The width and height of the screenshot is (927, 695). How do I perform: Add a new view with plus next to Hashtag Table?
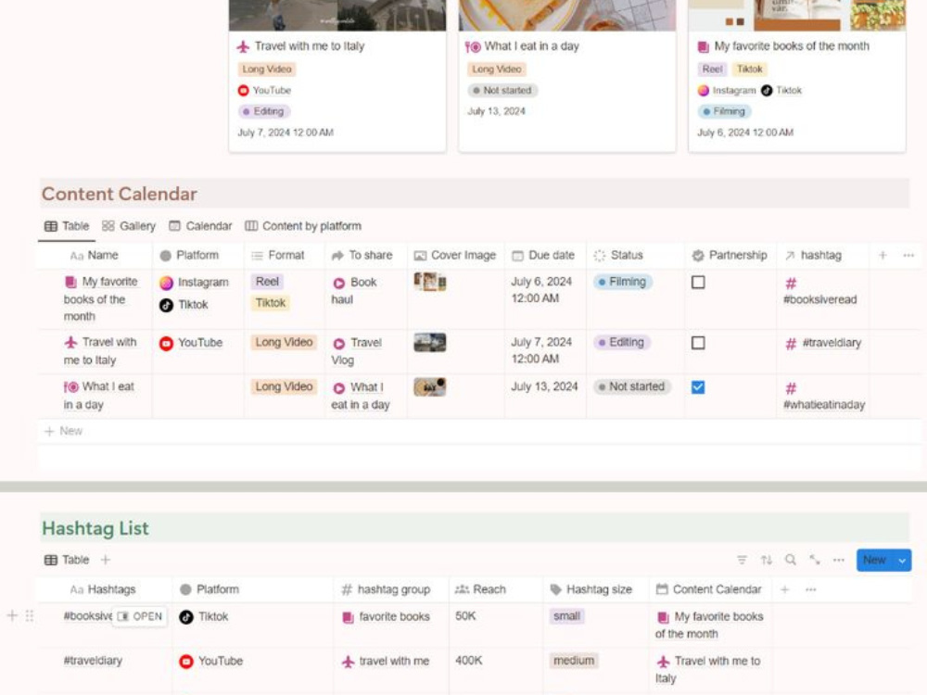coord(106,560)
